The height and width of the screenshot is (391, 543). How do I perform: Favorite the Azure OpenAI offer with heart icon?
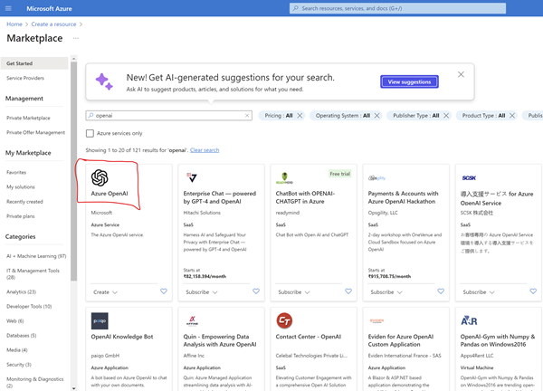(164, 292)
